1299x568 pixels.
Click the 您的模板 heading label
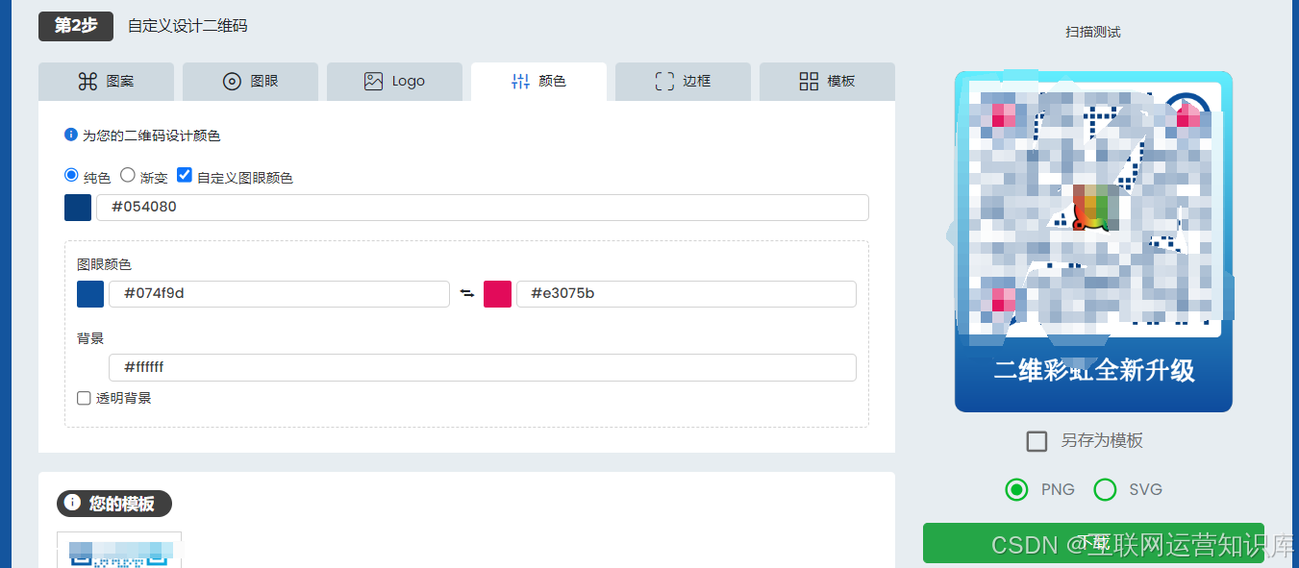pyautogui.click(x=122, y=504)
